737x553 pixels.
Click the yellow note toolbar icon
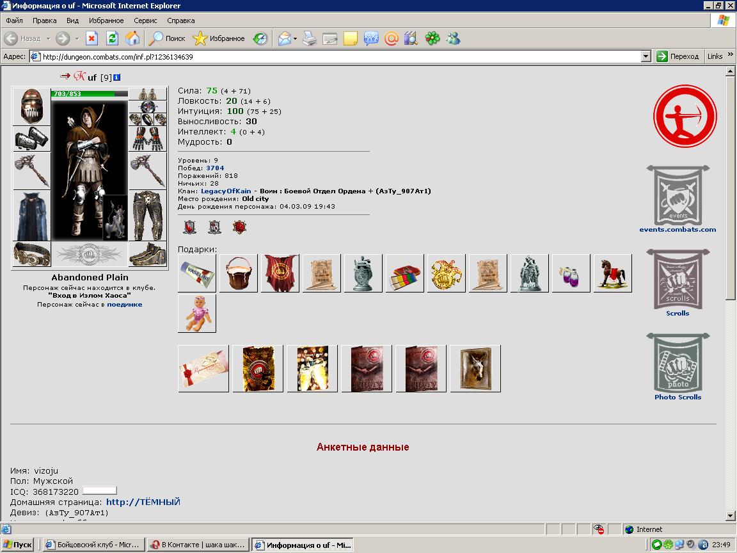click(350, 38)
